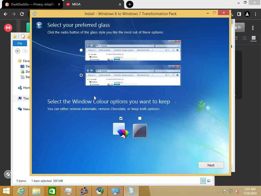
Task: Close the DuckDuckGo tab
Action: tap(59, 4)
